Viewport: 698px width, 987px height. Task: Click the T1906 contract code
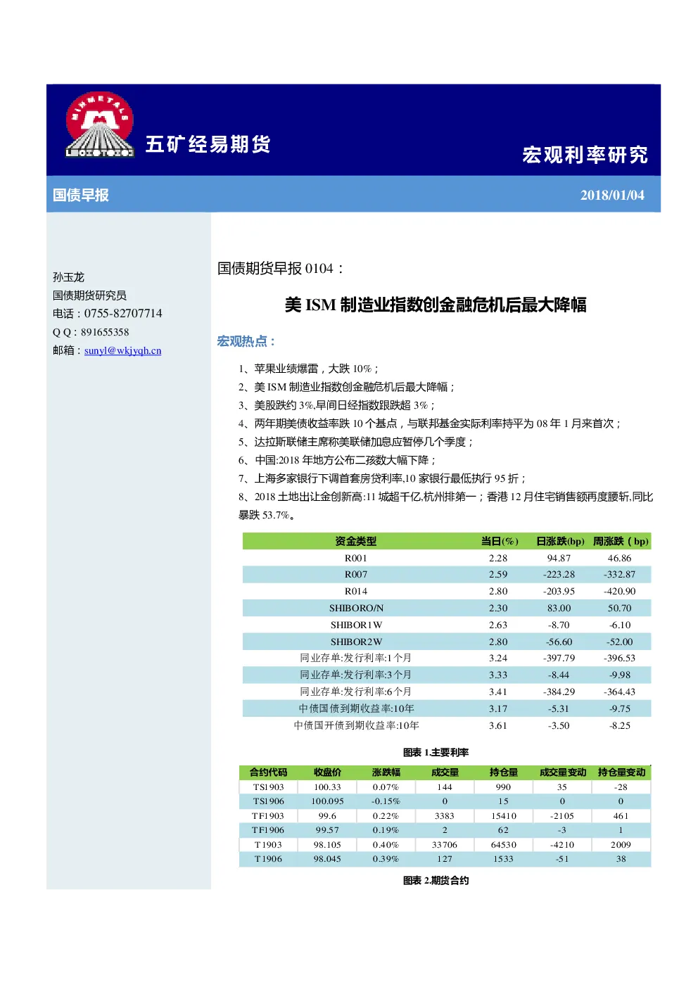point(268,859)
